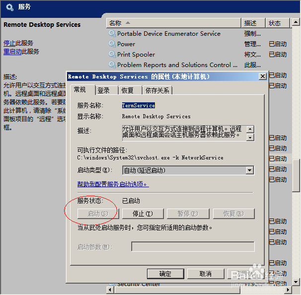Viewport: 301px width, 295px height.
Task: Click the Portable Device Enumerator Service gear icon
Action: click(112, 34)
